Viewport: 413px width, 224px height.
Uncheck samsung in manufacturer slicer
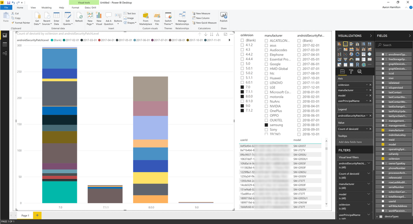point(266,125)
